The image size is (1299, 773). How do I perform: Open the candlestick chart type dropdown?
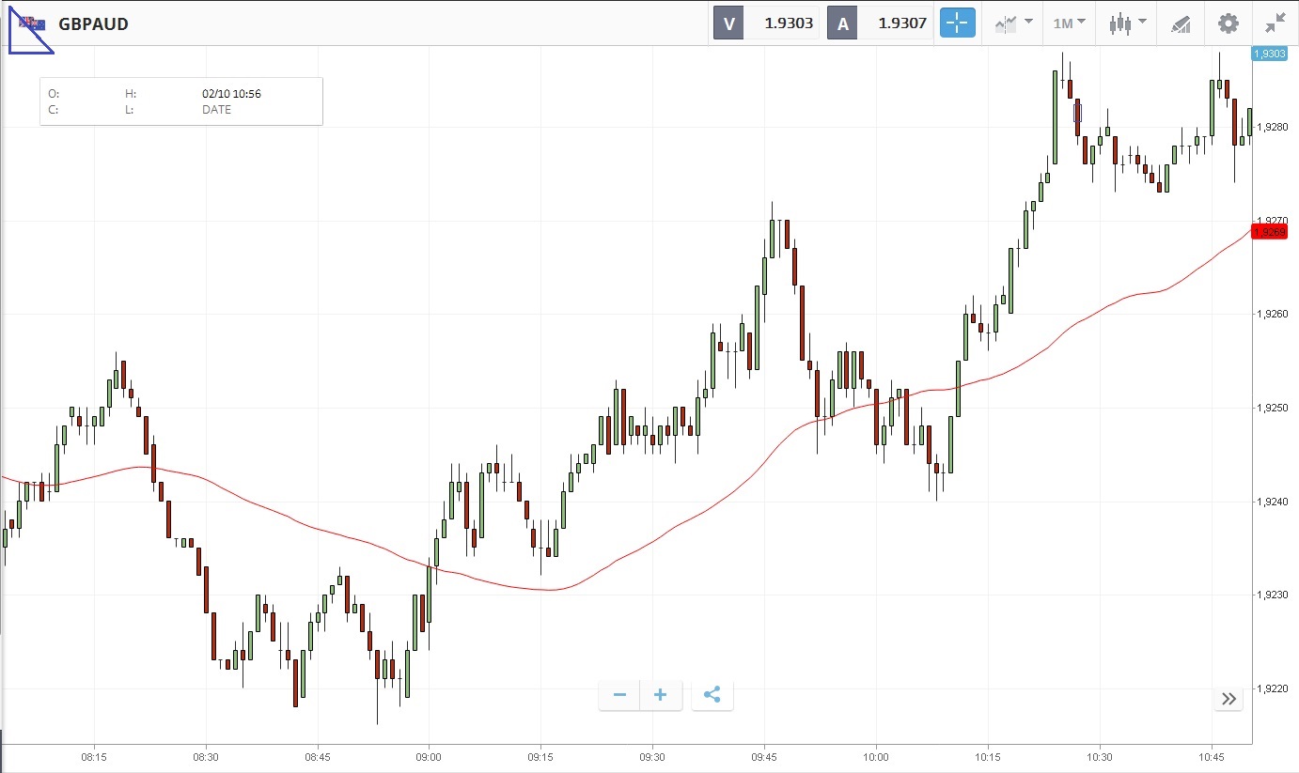[x=1127, y=23]
